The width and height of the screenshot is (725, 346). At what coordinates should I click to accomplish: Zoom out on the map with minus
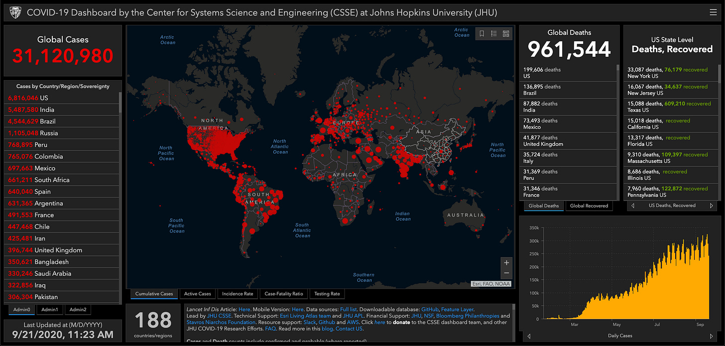click(x=506, y=273)
